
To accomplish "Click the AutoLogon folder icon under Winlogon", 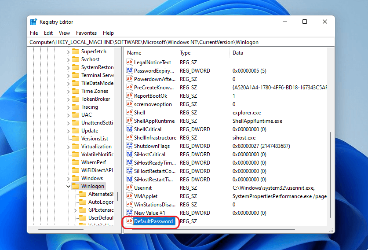I will pyautogui.click(x=83, y=202).
